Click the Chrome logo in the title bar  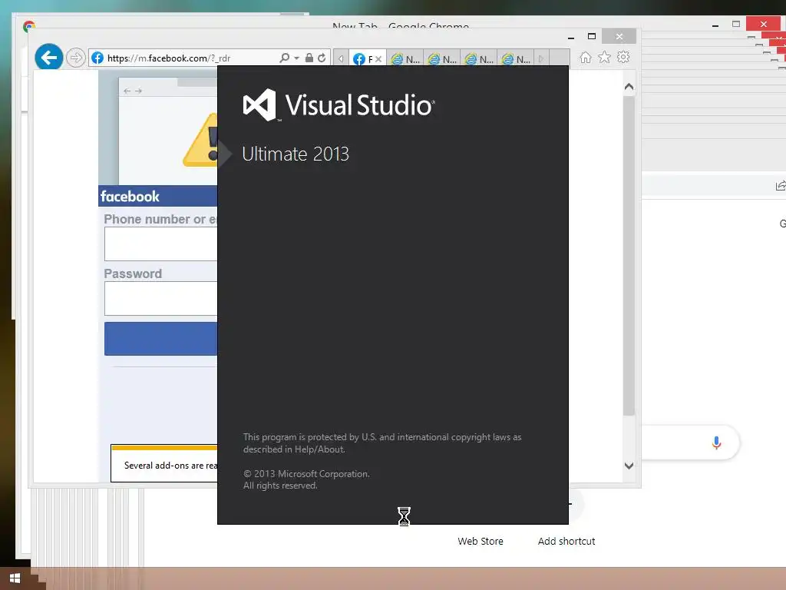tap(29, 26)
